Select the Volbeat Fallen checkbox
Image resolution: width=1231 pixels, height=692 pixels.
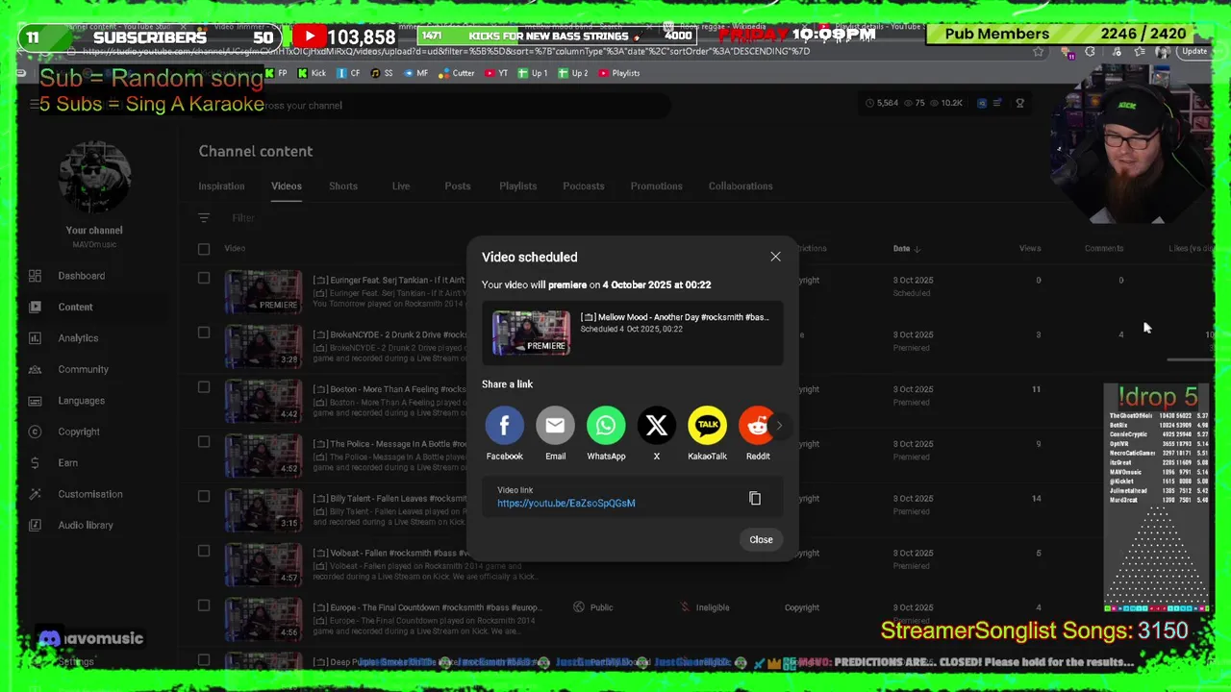[x=204, y=552]
